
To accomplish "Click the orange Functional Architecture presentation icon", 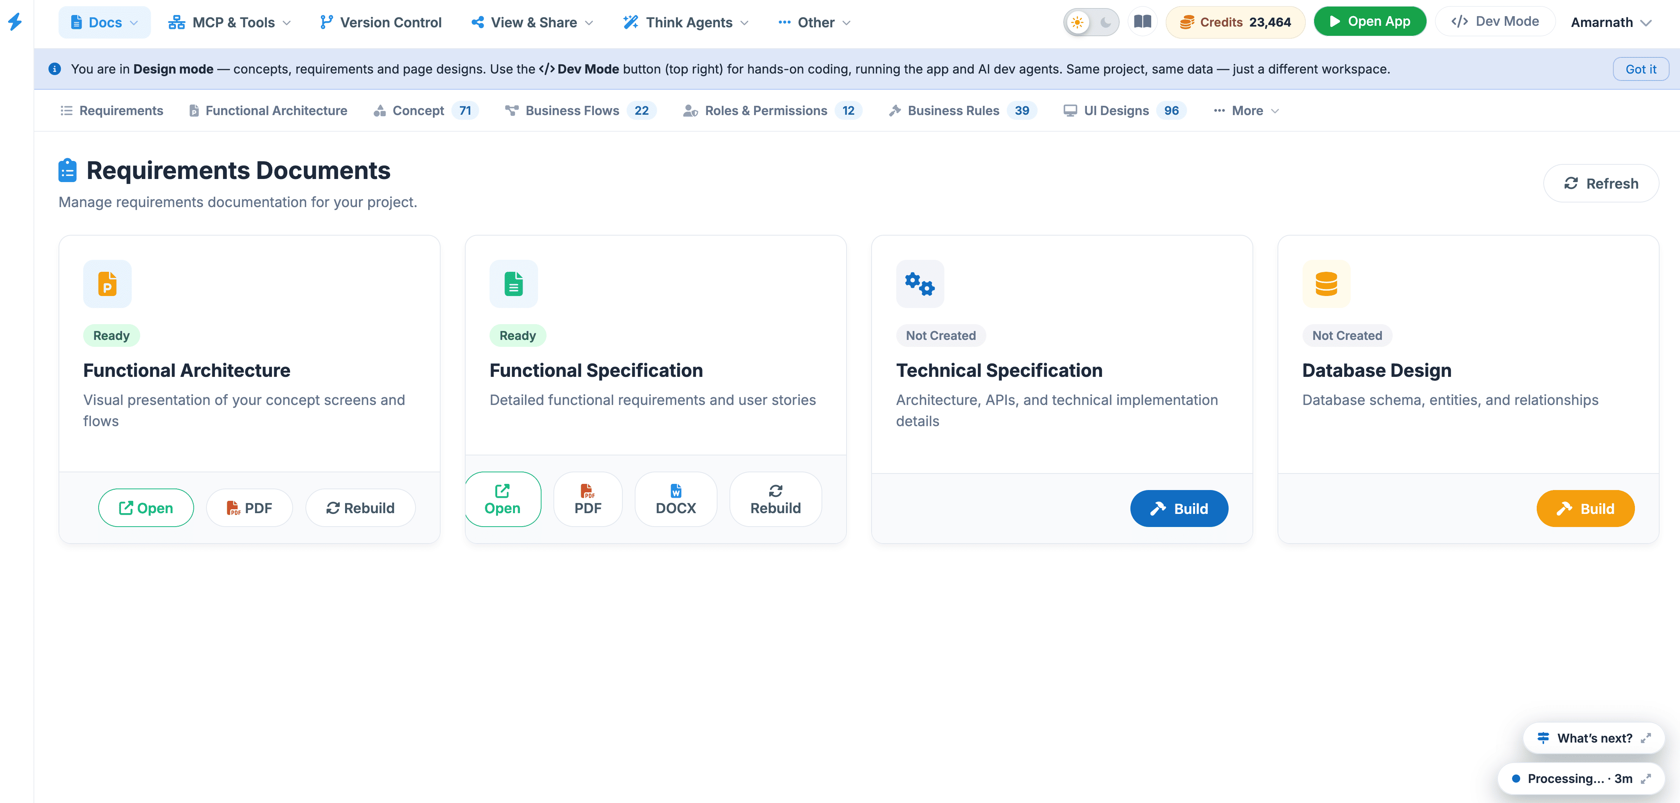I will point(107,284).
